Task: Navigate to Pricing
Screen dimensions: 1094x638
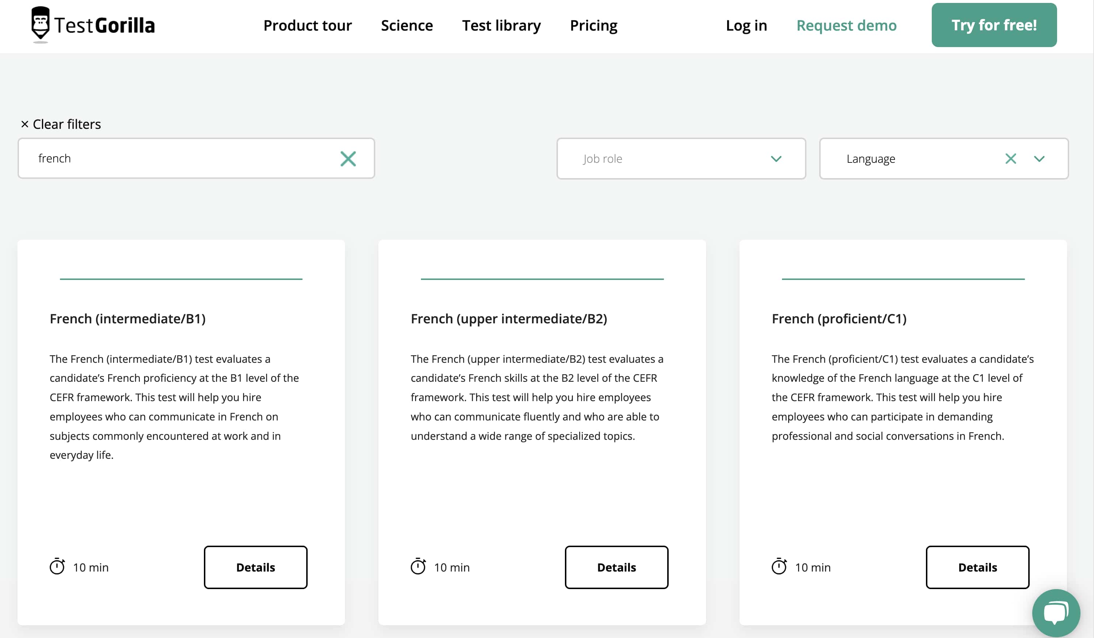Action: click(x=593, y=26)
